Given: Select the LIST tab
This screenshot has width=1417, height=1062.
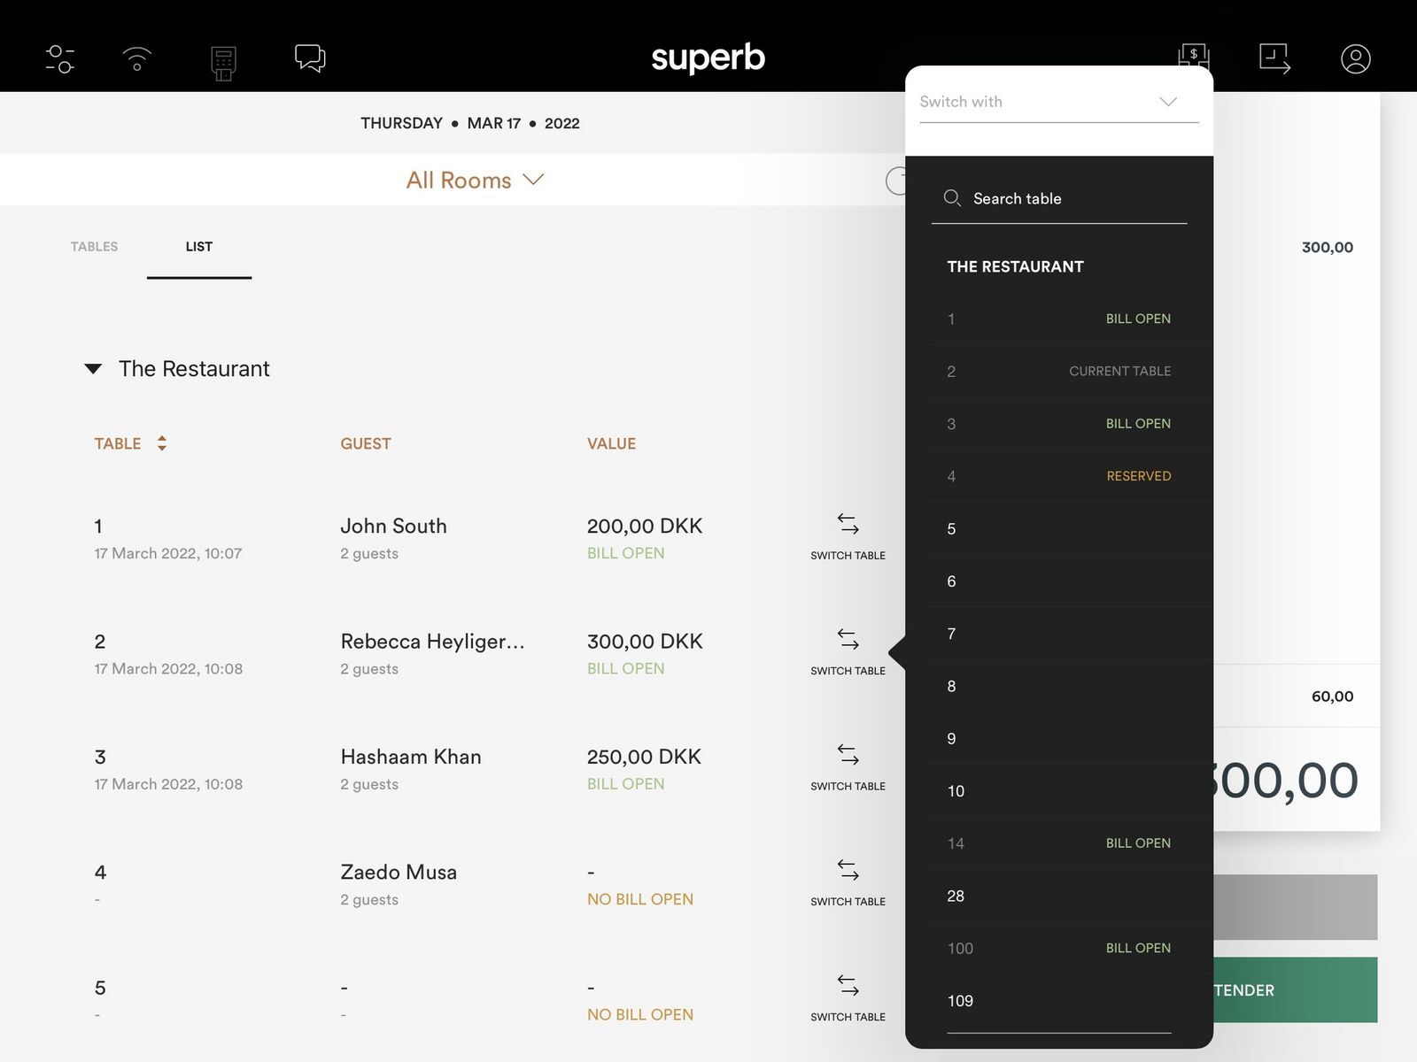Looking at the screenshot, I should pyautogui.click(x=199, y=247).
